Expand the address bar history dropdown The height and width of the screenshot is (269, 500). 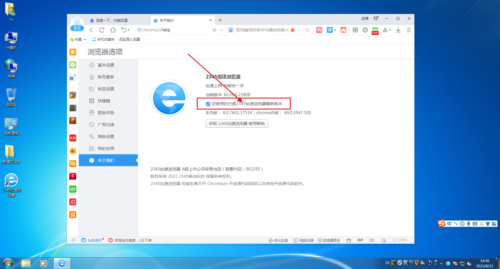click(x=221, y=30)
